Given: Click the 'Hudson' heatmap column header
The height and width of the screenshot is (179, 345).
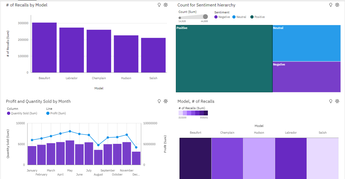Looking at the screenshot, I should coord(259,133).
